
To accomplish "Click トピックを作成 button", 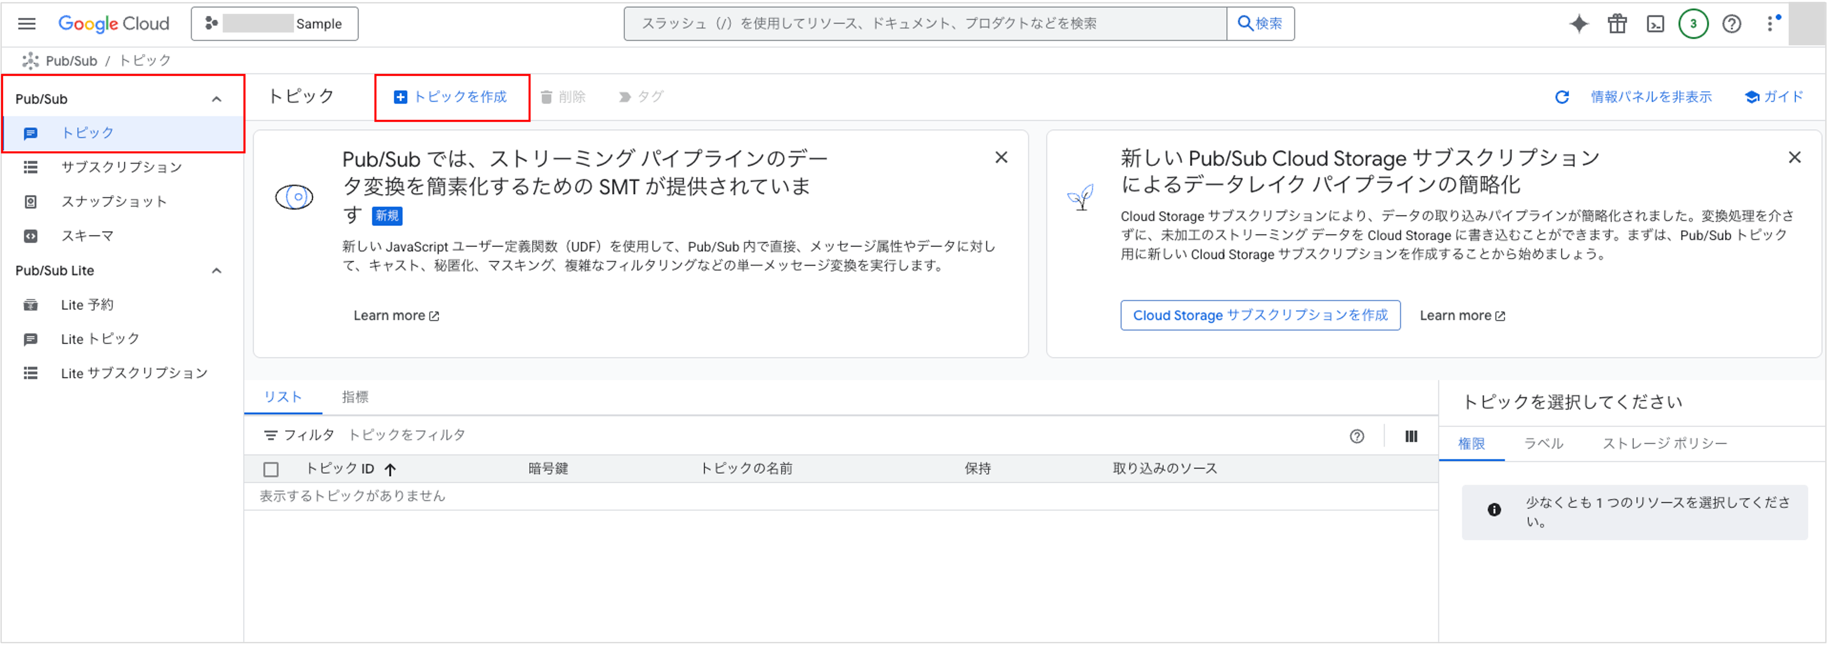I will coord(451,97).
